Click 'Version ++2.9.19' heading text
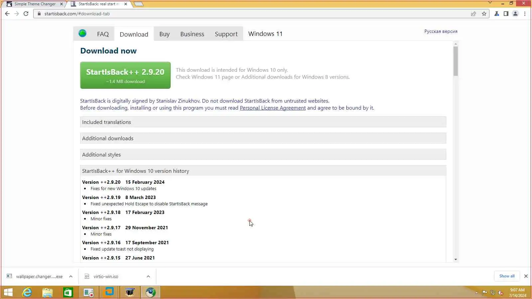Screen dimensions: 532x299 101,197
